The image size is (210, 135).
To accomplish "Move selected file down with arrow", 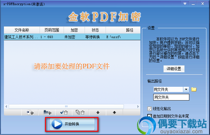I will (98, 112).
